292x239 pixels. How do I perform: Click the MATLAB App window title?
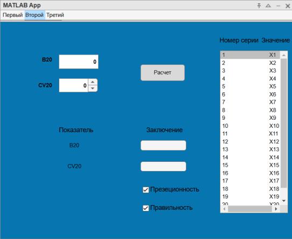pyautogui.click(x=22, y=5)
